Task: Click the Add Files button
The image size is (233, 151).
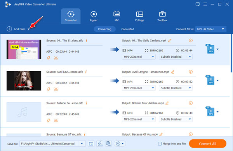Action: (16, 29)
